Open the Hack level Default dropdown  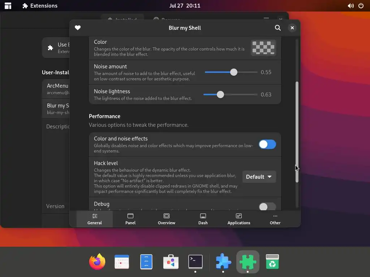[x=259, y=177]
